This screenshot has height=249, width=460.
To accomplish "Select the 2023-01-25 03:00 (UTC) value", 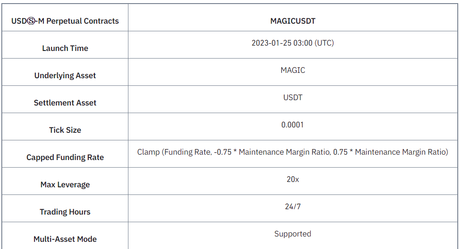I will pos(293,43).
